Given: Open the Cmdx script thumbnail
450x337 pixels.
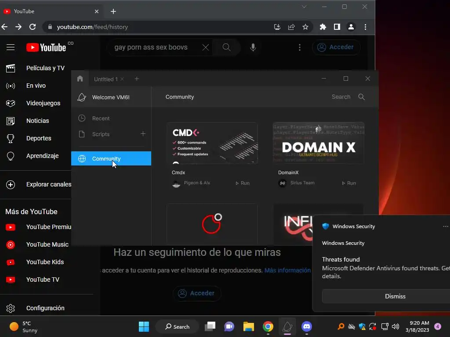Looking at the screenshot, I should (212, 143).
